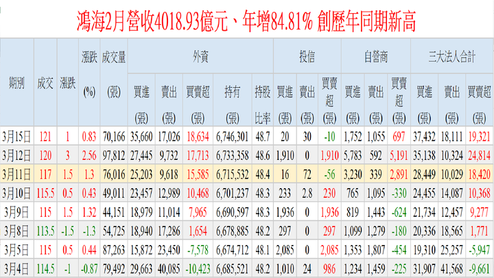Image resolution: width=494 pixels, height=278 pixels.
Task: Click total net buy 24,814
Action: click(479, 156)
